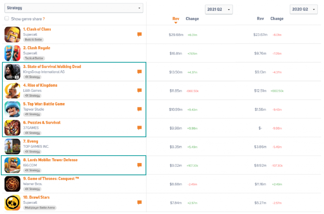Sort by Change under 2020 Q2

(277, 19)
